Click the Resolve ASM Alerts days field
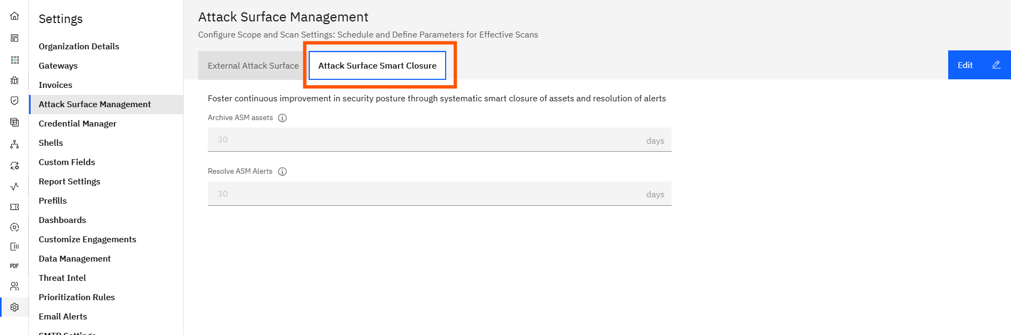 430,194
